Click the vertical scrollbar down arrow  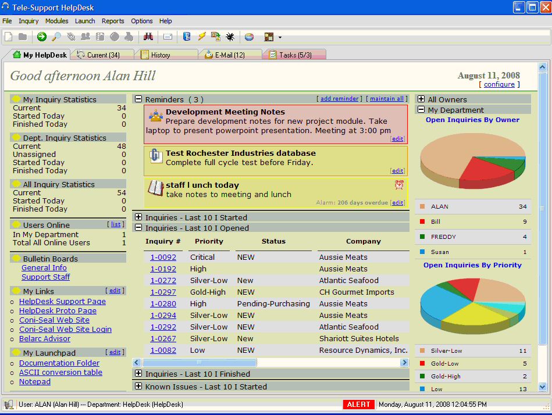(543, 387)
